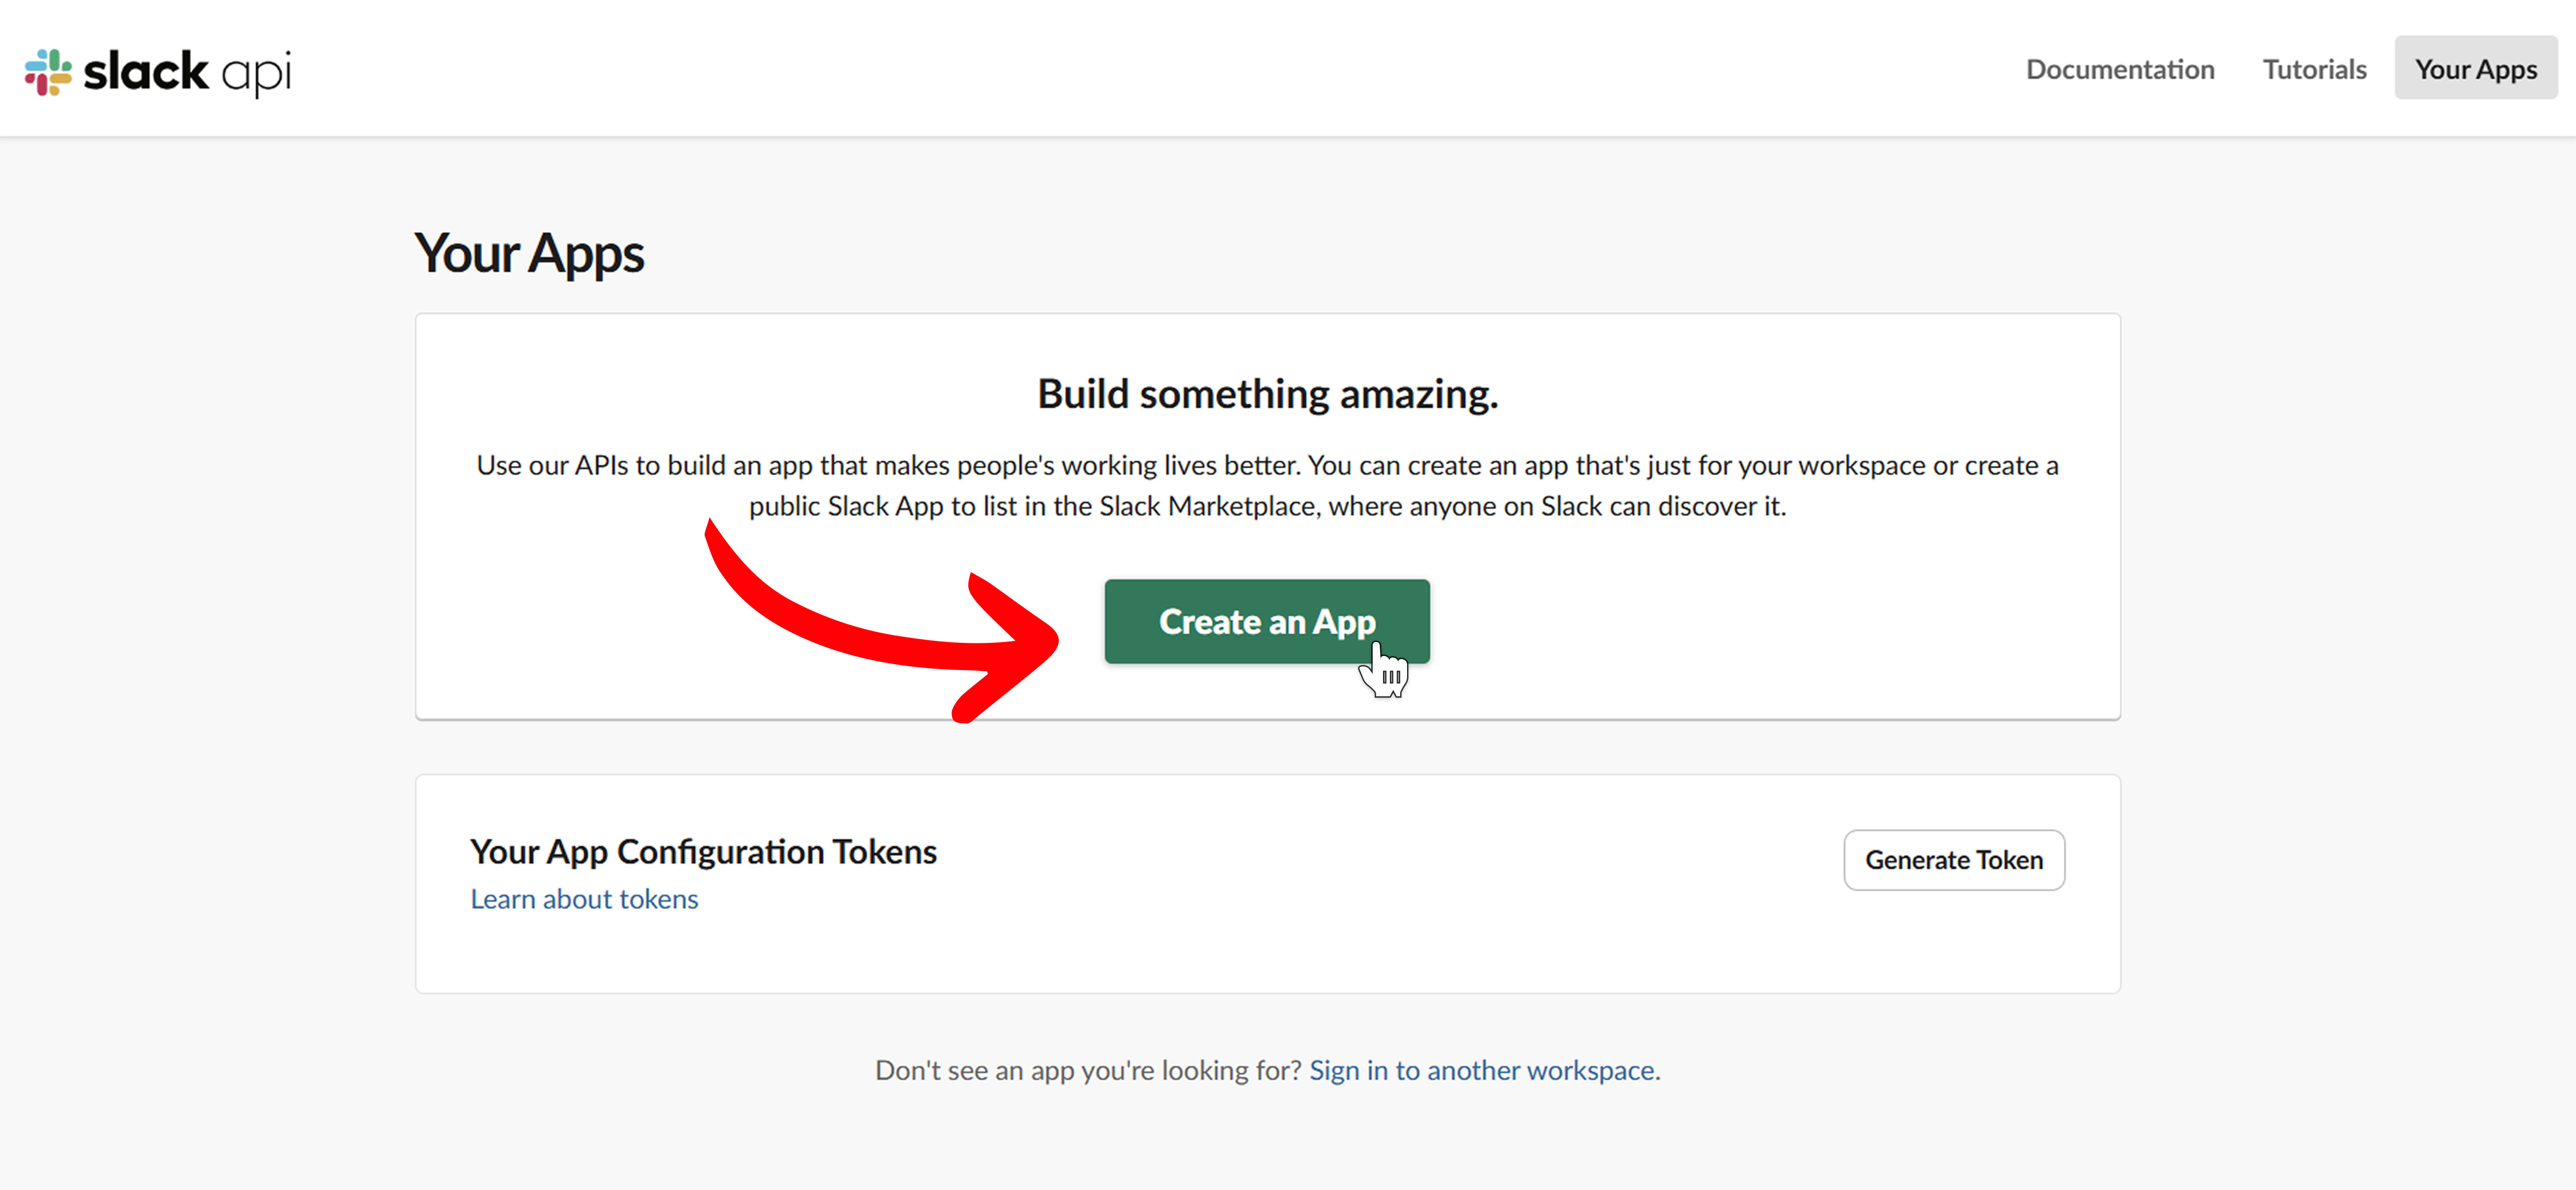Open the Documentation menu item
Viewport: 2576px width, 1190px height.
tap(2120, 69)
